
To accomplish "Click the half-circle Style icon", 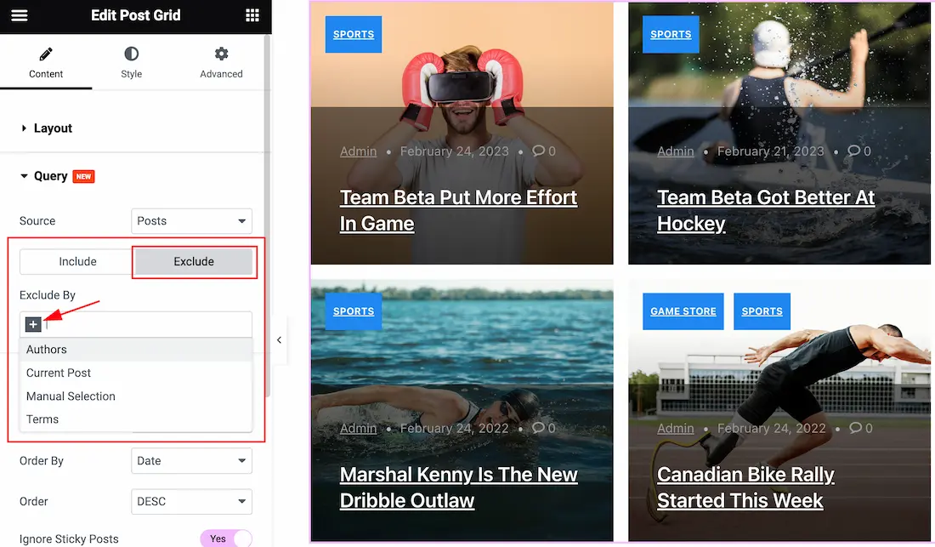I will (x=131, y=54).
